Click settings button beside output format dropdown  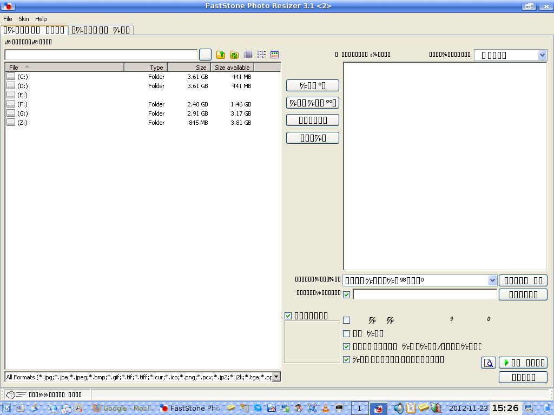click(x=523, y=280)
